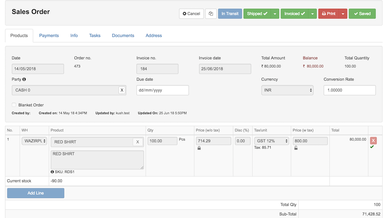Click the Price without tax field 714.29
Screen dimensions: 388x218
(x=214, y=141)
